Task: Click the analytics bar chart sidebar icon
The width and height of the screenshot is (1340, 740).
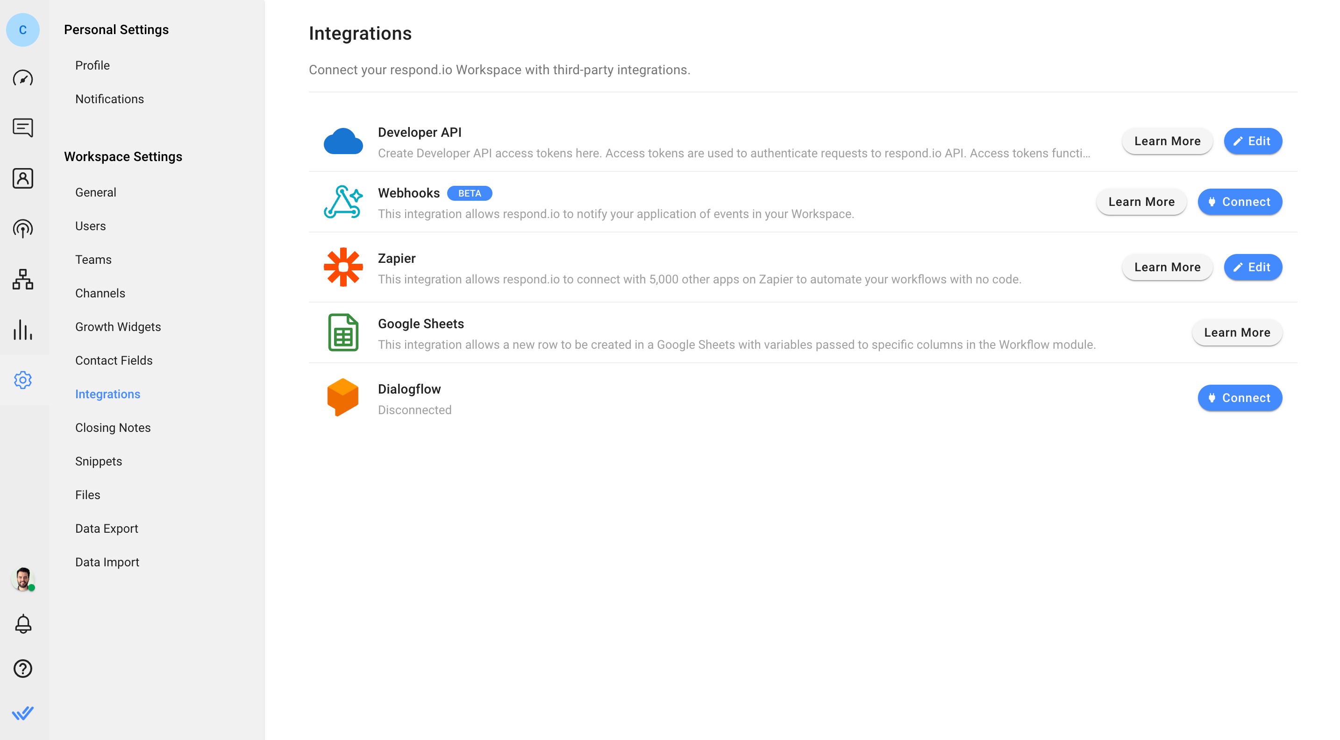Action: 25,330
